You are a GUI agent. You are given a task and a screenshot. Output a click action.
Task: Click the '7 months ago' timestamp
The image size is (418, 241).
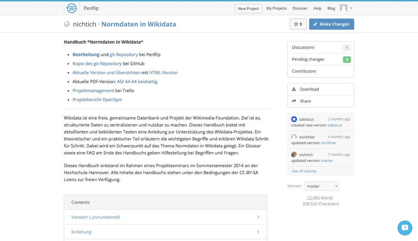click(339, 155)
